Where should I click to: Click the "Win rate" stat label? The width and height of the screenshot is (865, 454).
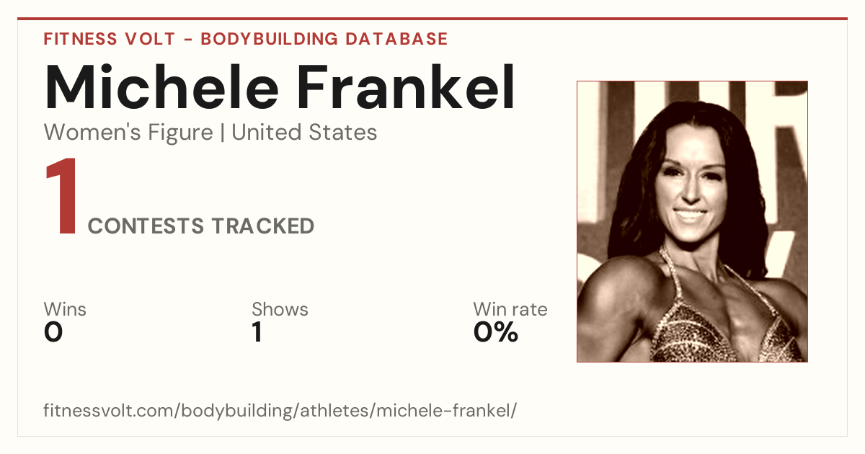coord(510,309)
